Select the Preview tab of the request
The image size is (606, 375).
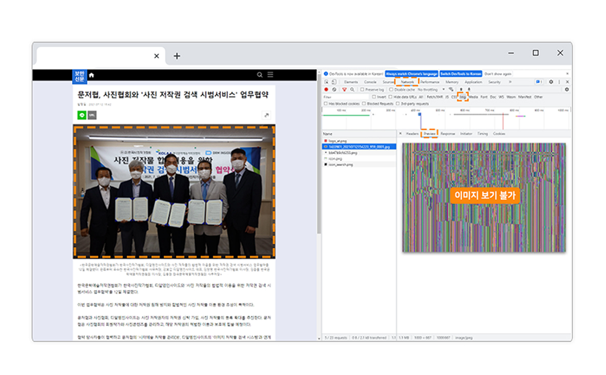(x=429, y=133)
